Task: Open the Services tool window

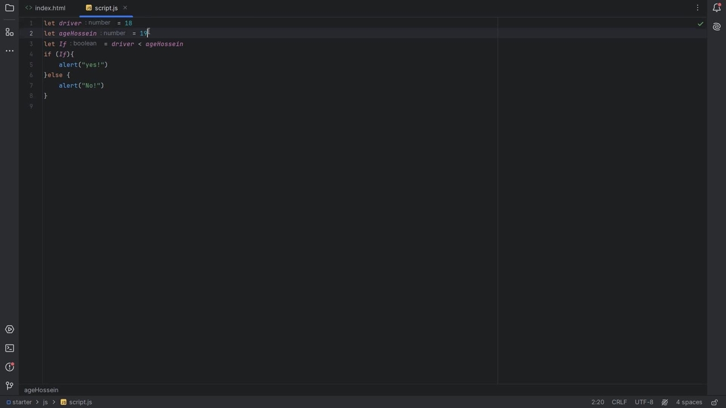Action: 10,329
